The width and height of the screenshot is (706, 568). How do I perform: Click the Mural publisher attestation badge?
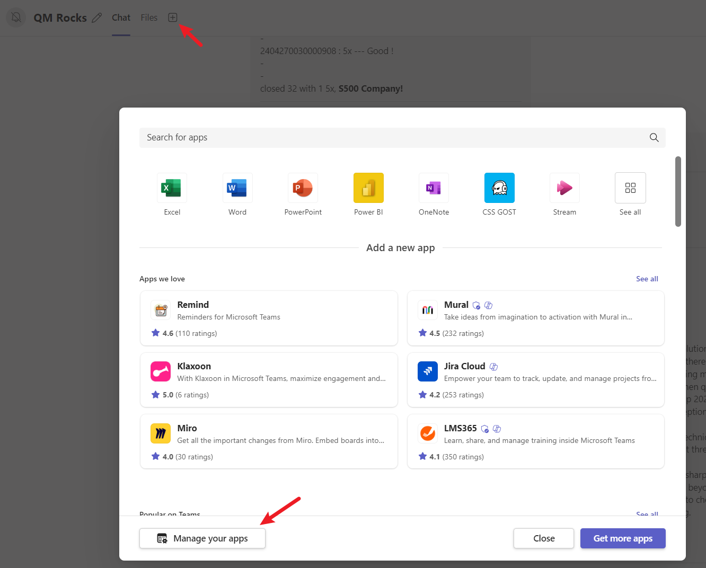click(476, 305)
